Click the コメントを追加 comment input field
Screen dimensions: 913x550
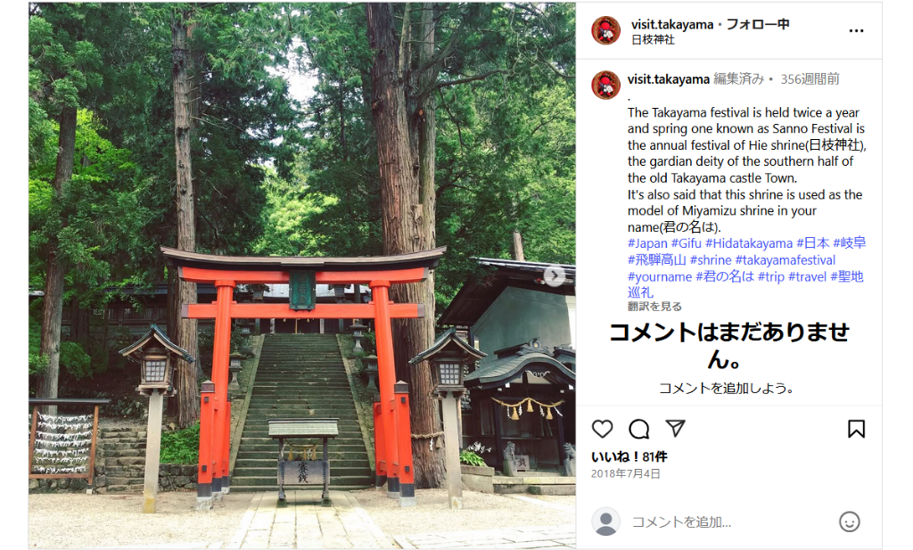(x=728, y=522)
